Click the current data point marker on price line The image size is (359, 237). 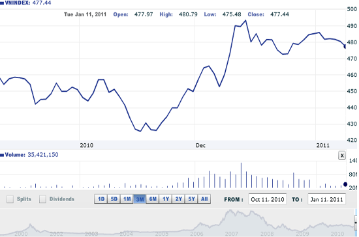point(345,47)
